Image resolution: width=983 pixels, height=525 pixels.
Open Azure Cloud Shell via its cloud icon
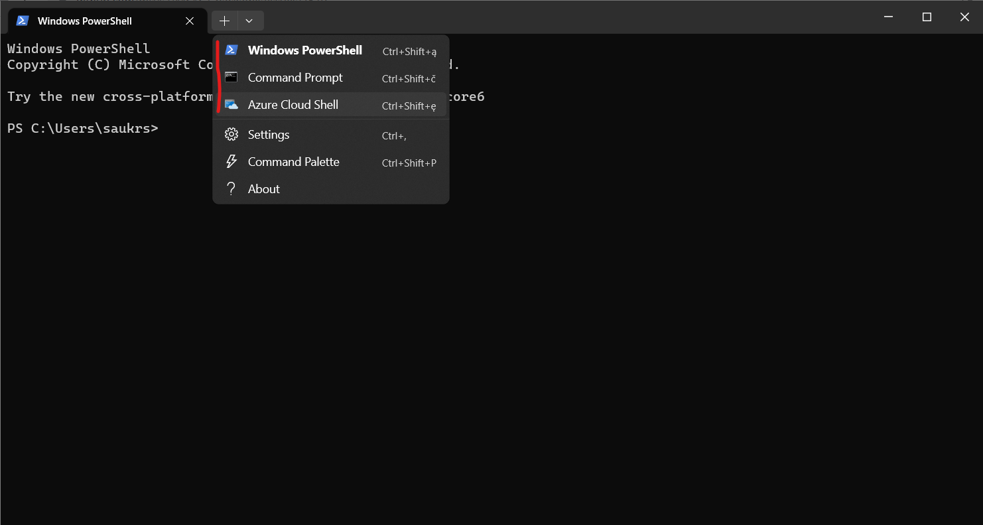[231, 105]
